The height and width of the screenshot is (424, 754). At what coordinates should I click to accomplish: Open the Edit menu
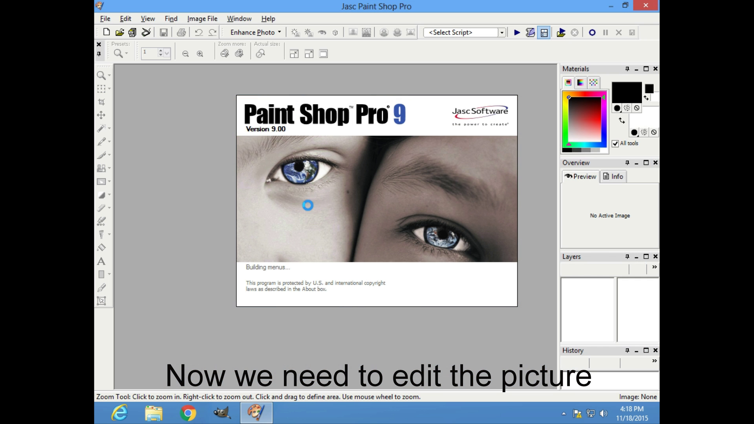click(126, 18)
